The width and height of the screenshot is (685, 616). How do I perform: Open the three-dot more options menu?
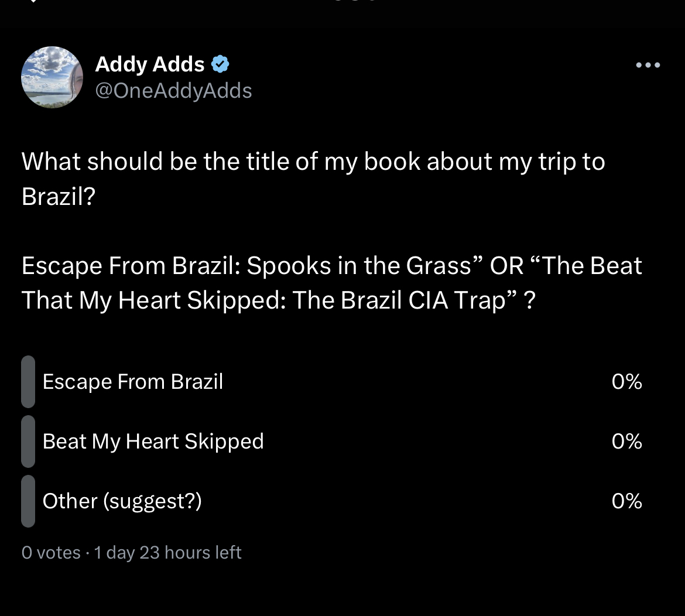[648, 65]
